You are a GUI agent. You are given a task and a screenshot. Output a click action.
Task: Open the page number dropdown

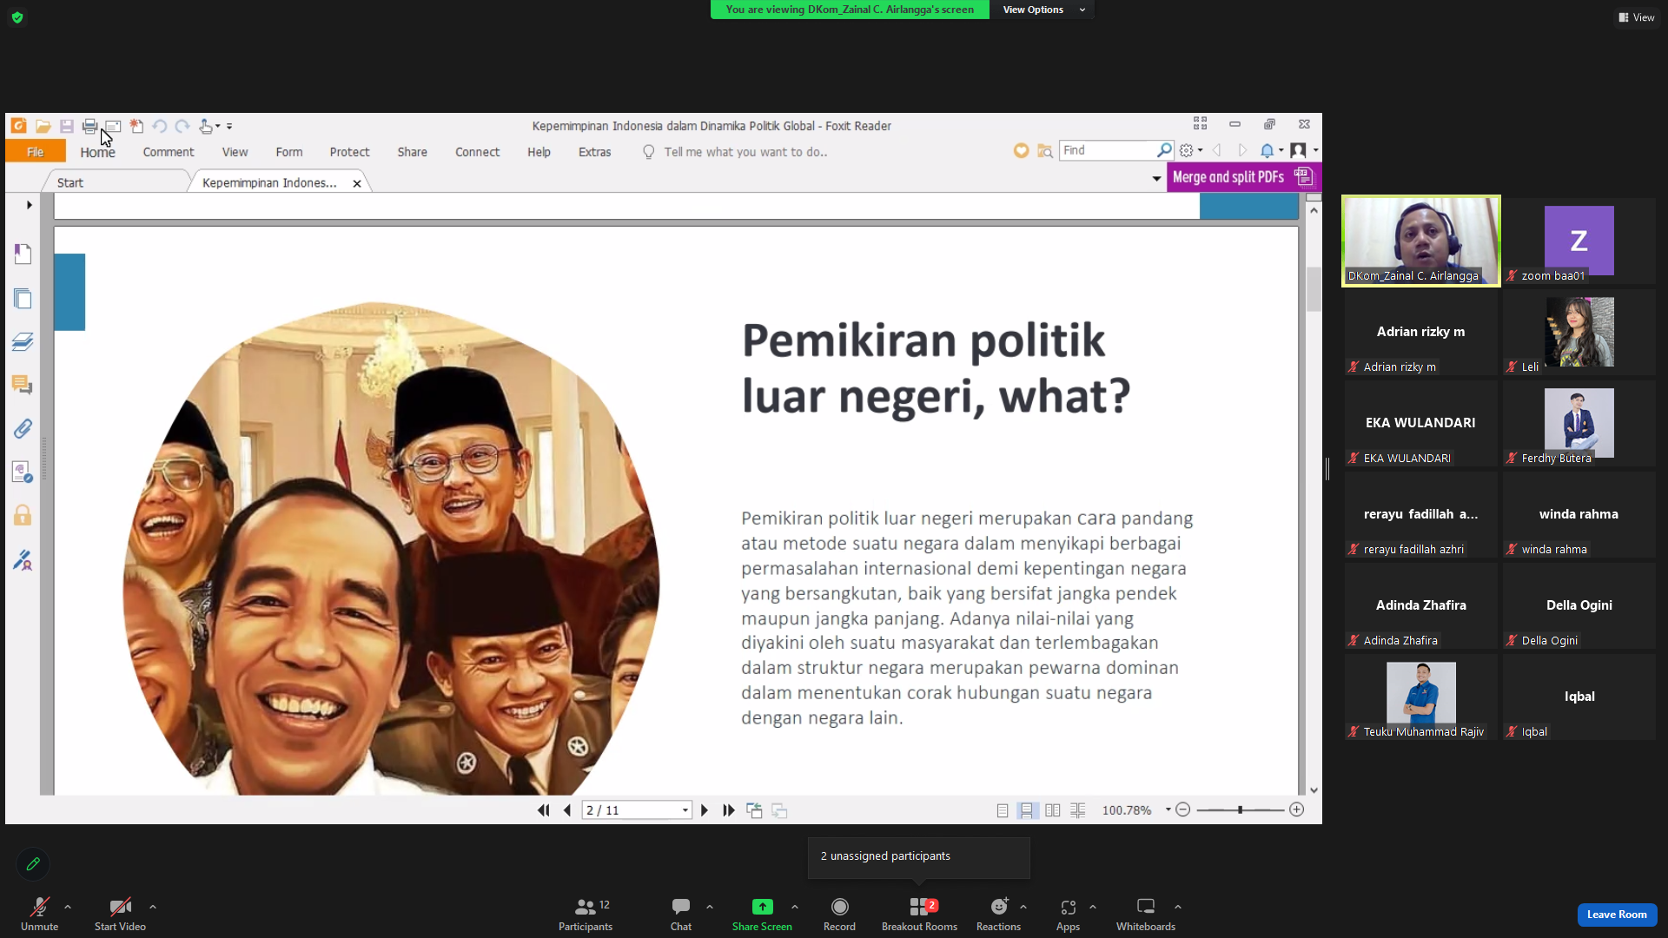tap(685, 810)
